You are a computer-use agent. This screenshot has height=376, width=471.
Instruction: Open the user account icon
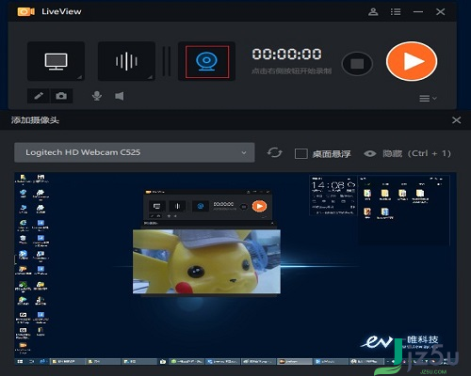(373, 12)
